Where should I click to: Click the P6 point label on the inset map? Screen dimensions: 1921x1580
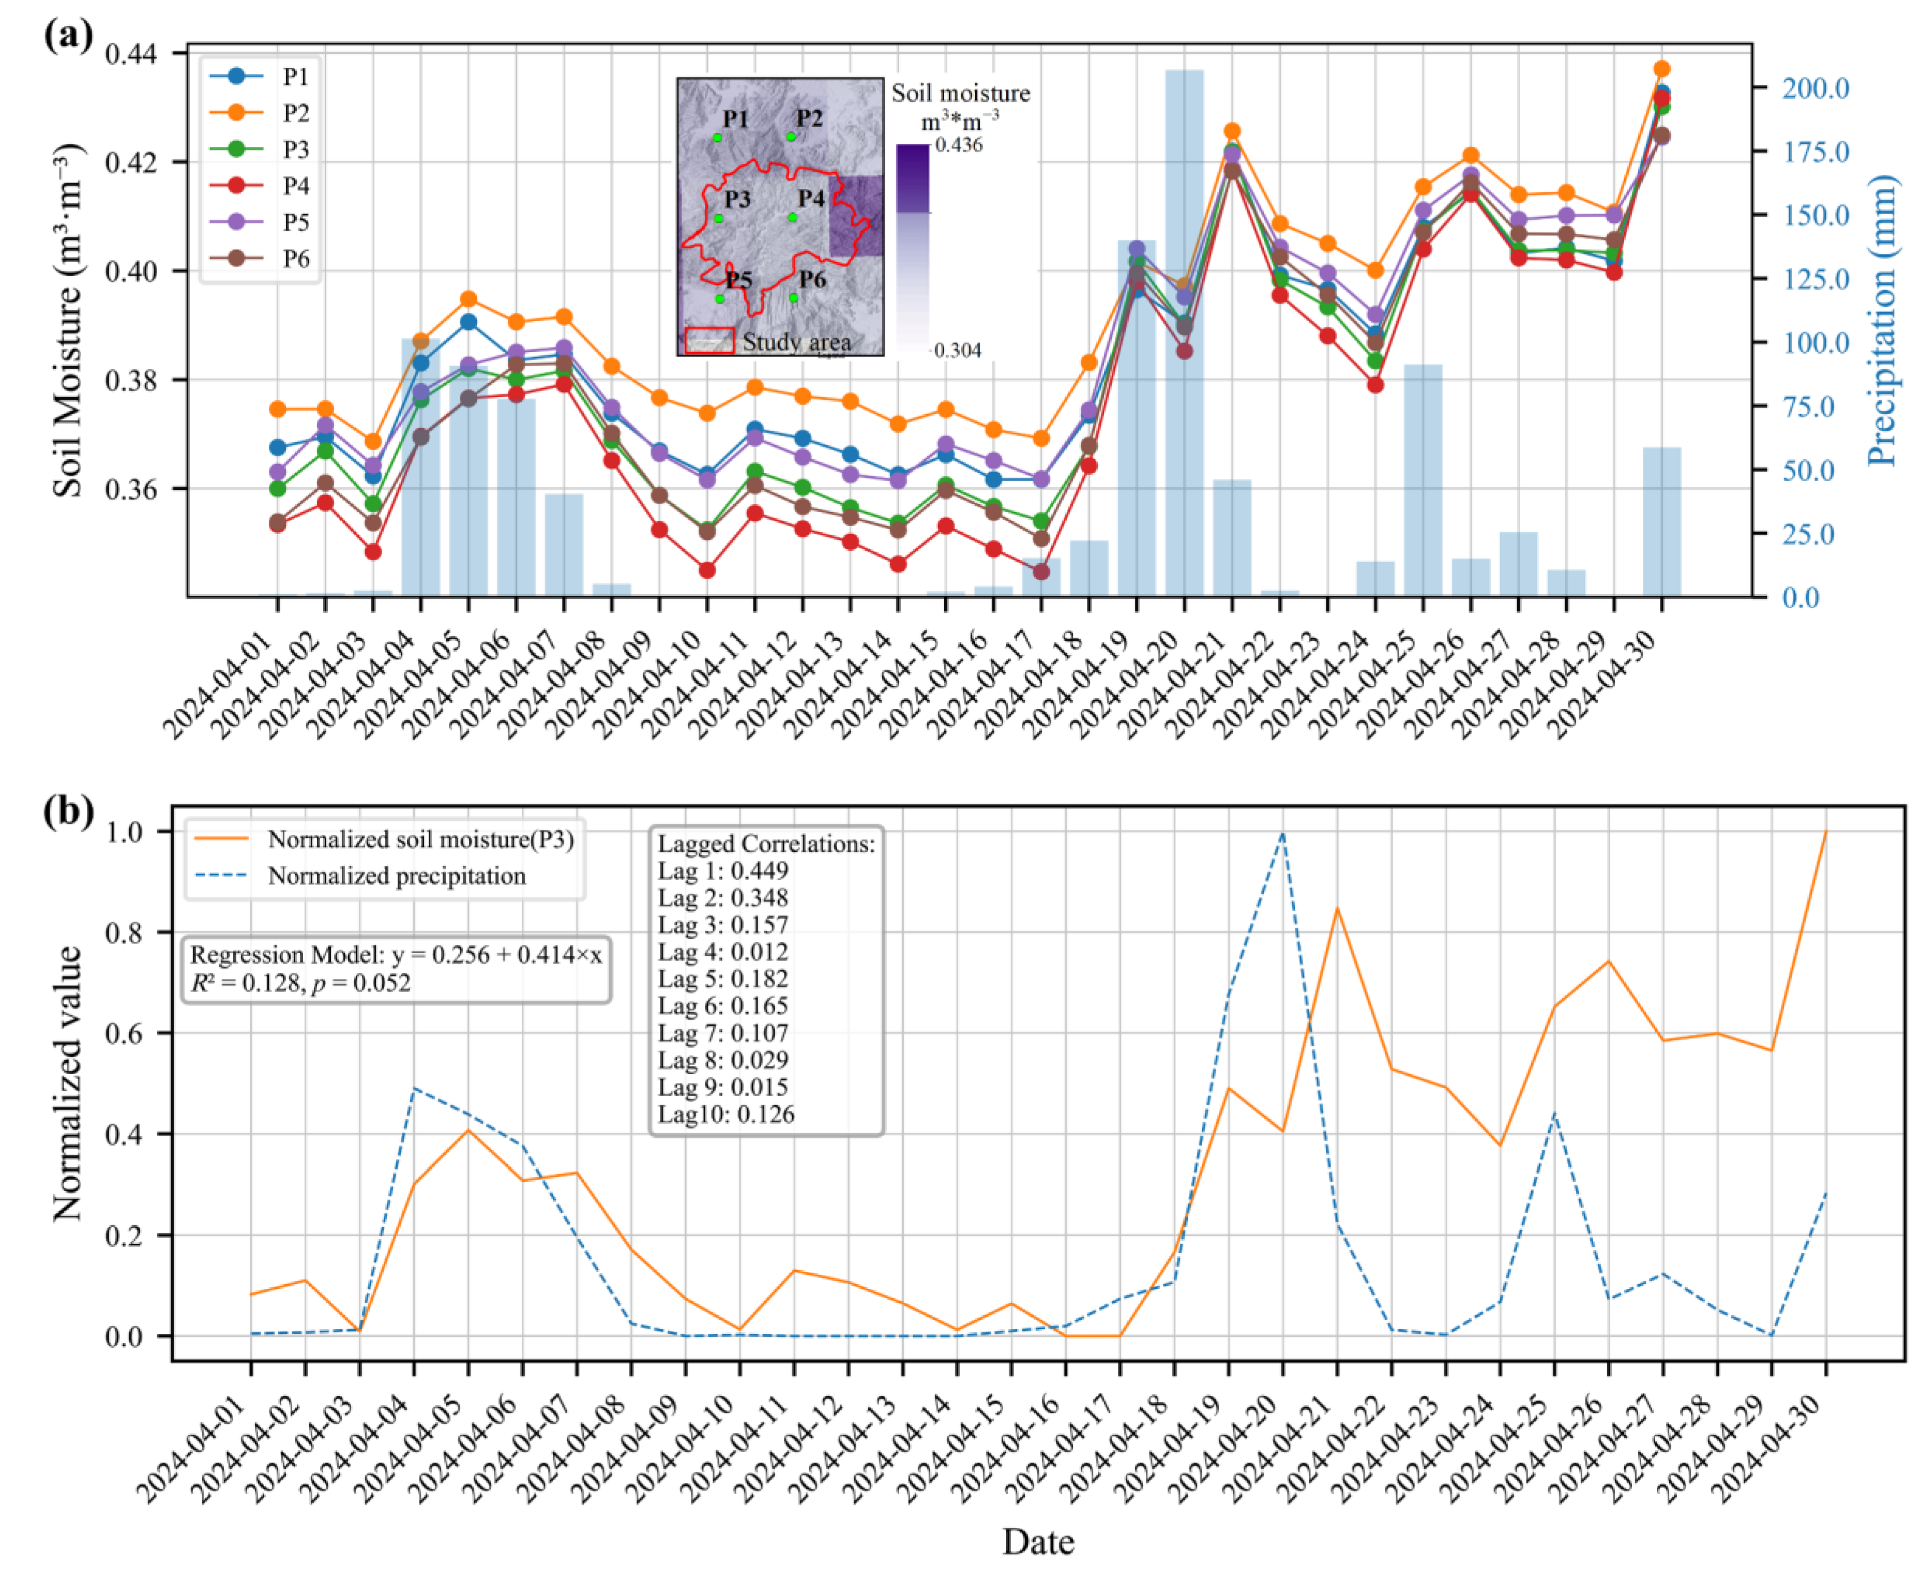(812, 278)
